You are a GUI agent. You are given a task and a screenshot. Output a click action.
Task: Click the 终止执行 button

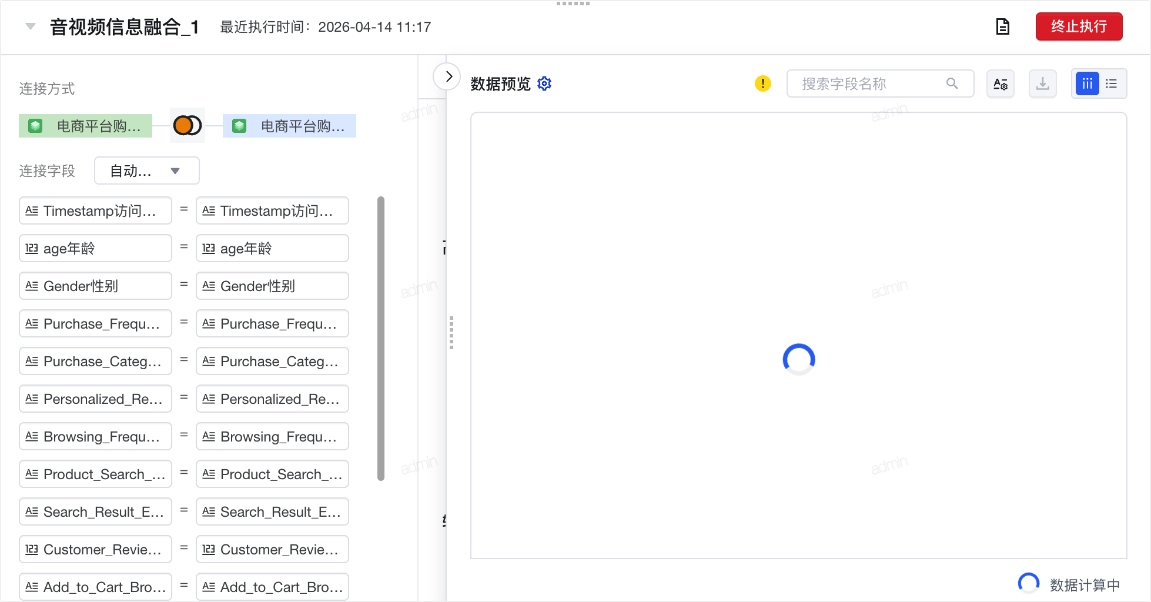coord(1079,26)
